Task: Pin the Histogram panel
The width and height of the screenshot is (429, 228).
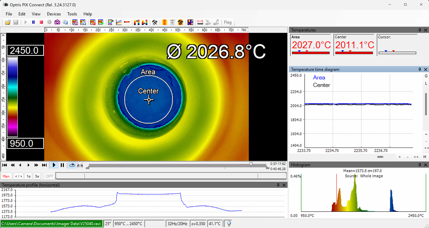Action: tap(420, 165)
